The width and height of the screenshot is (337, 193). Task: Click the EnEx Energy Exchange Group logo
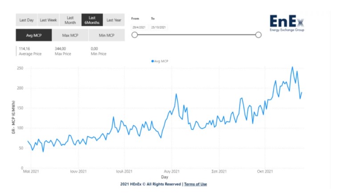(287, 23)
